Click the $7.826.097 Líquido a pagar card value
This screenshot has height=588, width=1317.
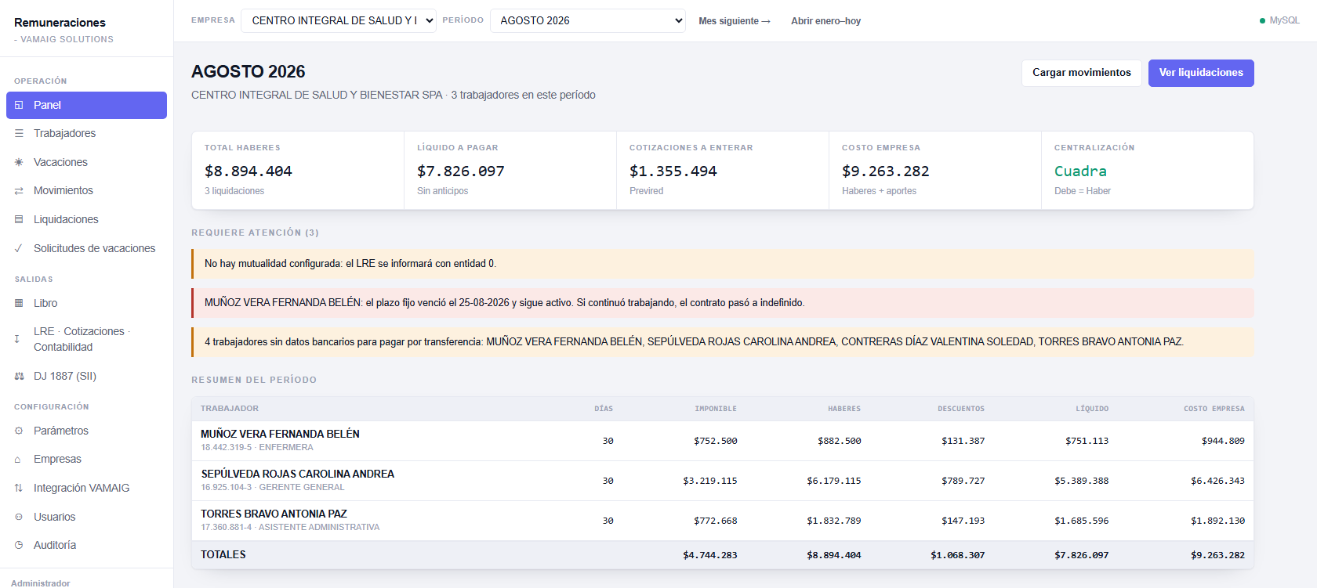pyautogui.click(x=461, y=171)
